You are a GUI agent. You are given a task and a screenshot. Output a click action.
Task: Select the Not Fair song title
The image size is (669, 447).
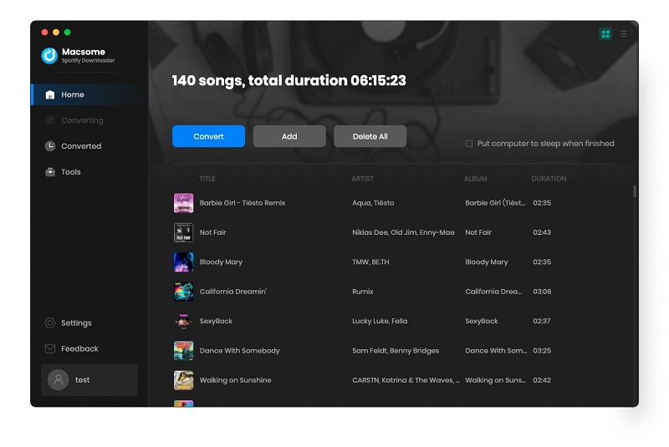(213, 232)
